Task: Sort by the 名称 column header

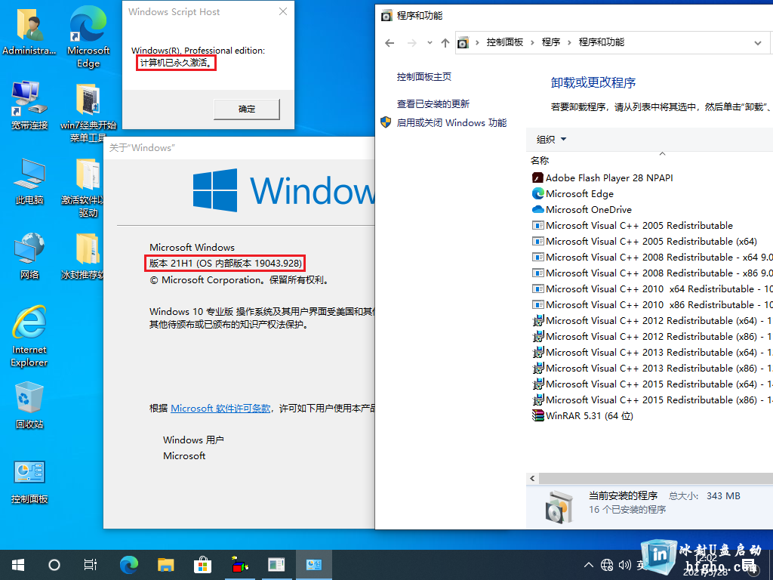Action: pos(540,160)
